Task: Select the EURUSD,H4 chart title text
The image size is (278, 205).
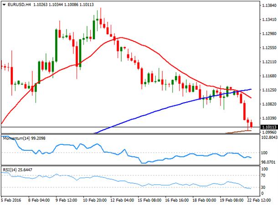Action: (x=19, y=5)
